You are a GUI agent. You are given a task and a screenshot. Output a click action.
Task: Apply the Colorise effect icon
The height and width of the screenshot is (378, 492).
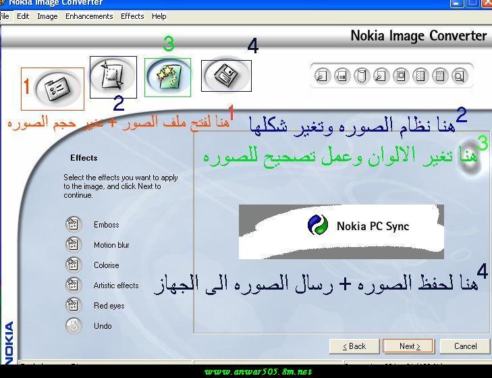point(74,265)
